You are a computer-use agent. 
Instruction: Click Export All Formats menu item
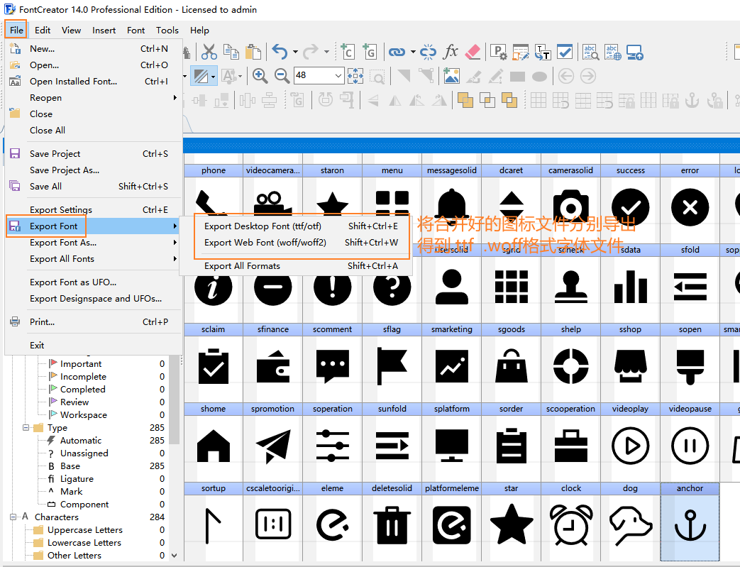pyautogui.click(x=242, y=266)
